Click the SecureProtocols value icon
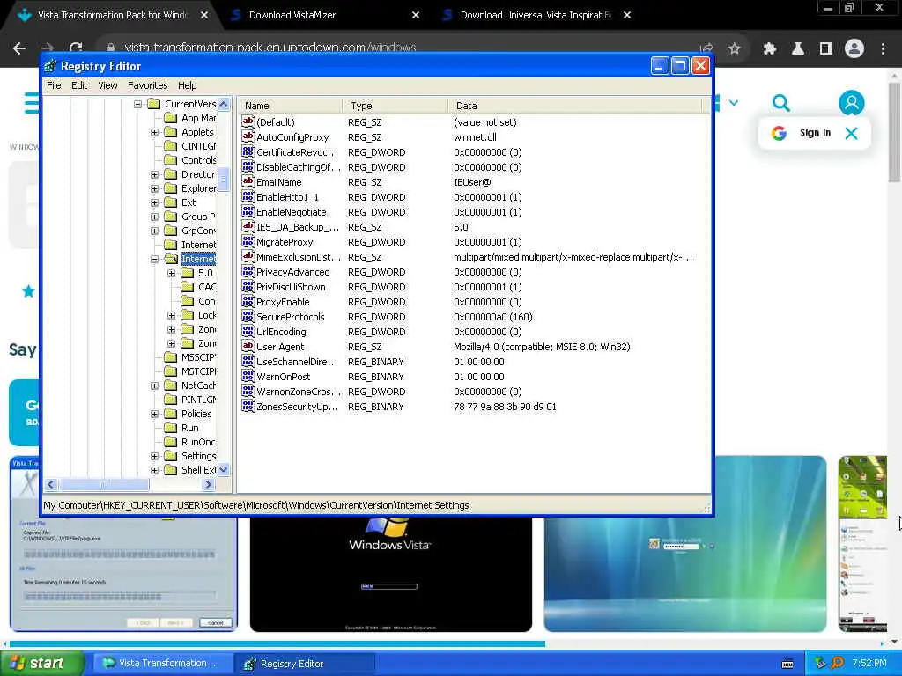 click(x=248, y=316)
